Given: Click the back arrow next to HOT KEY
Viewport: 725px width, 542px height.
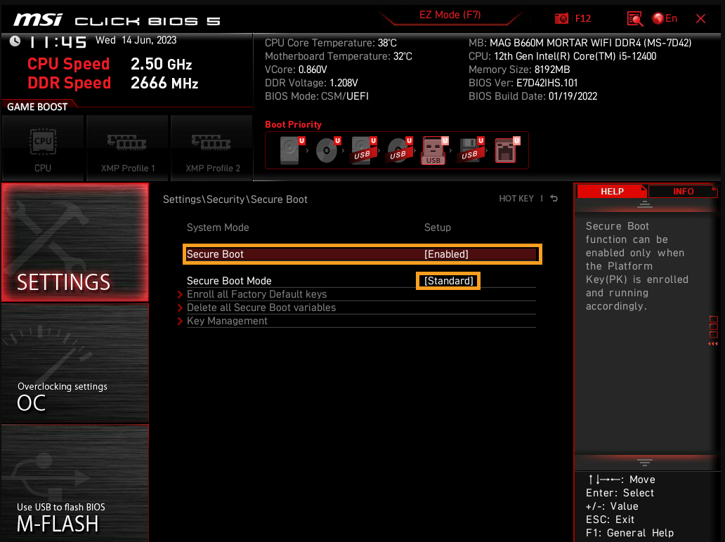Looking at the screenshot, I should click(554, 198).
